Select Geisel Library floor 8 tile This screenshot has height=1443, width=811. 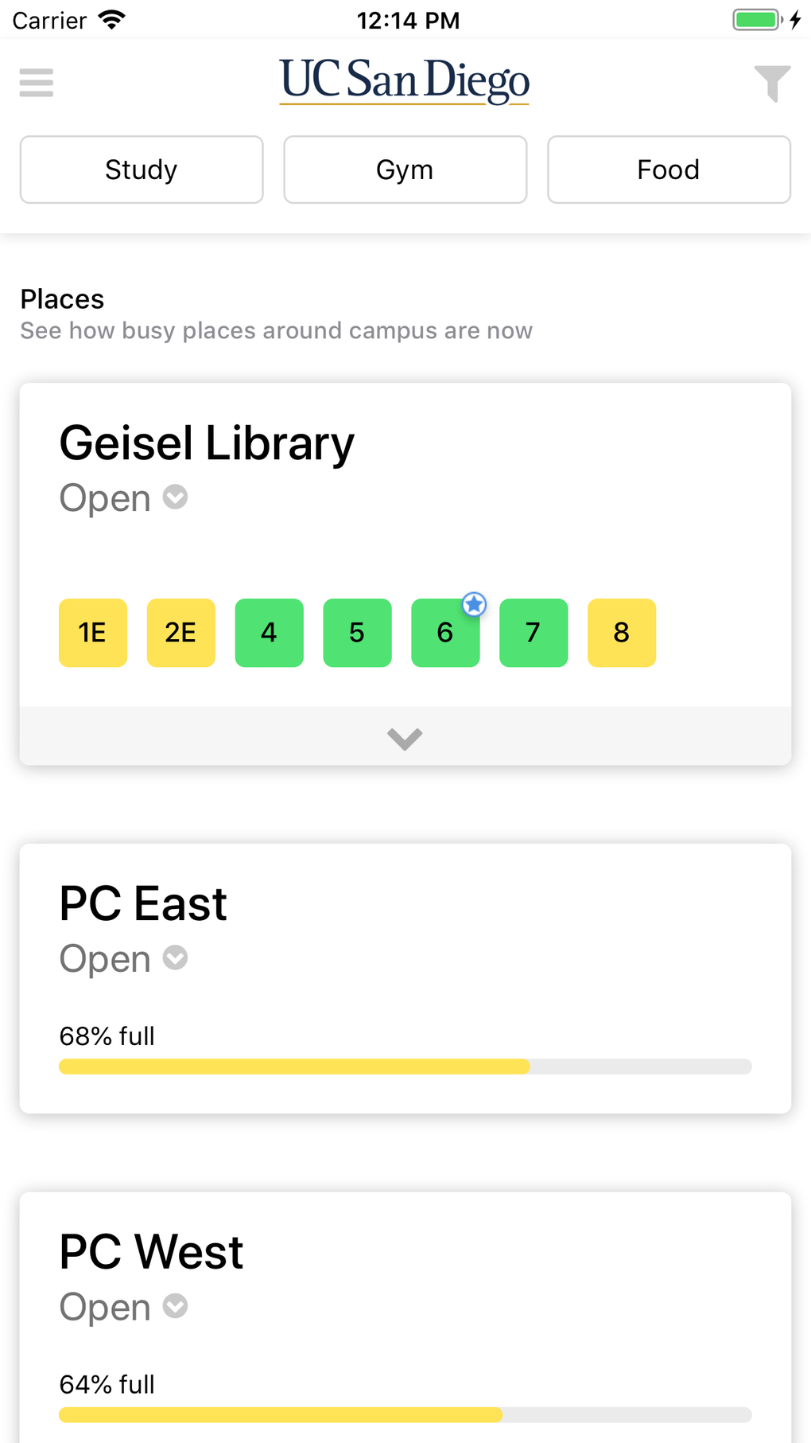coord(622,633)
